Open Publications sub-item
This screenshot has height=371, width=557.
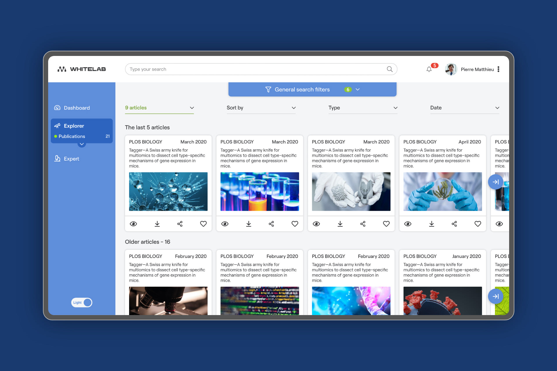click(x=72, y=136)
